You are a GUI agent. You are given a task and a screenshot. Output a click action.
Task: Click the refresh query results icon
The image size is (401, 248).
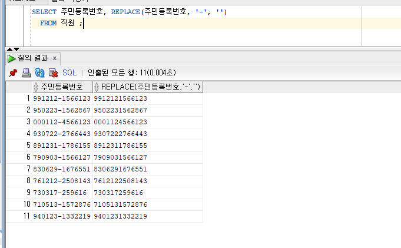(39, 73)
